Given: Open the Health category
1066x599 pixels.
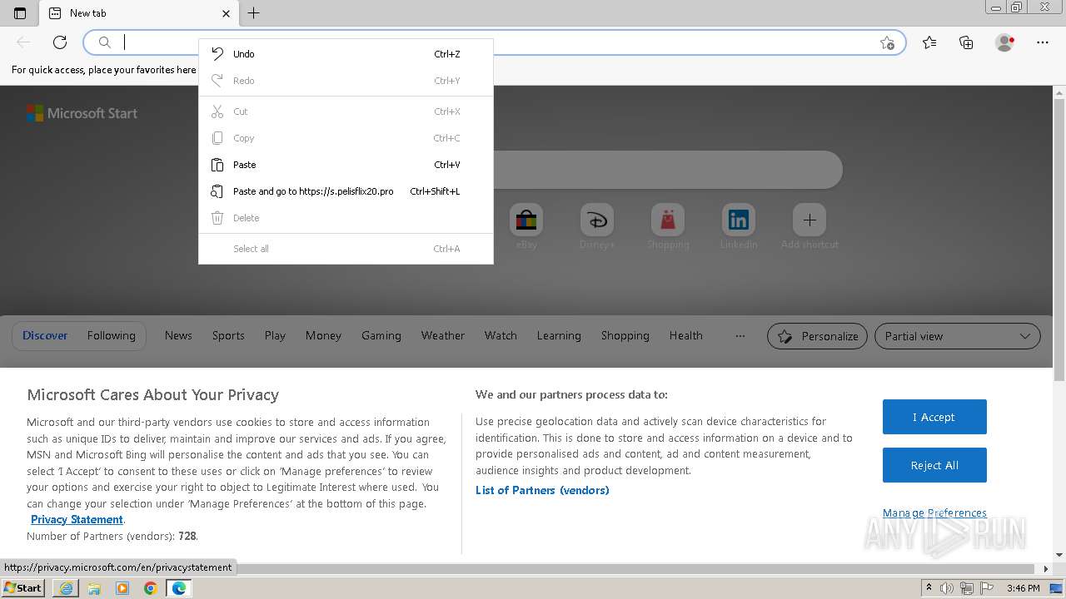Looking at the screenshot, I should click(686, 335).
